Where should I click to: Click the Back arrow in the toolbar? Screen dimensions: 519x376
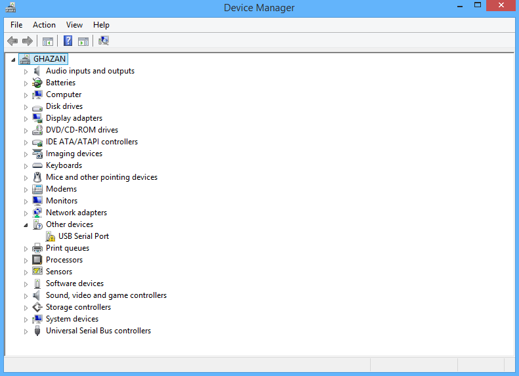(12, 41)
